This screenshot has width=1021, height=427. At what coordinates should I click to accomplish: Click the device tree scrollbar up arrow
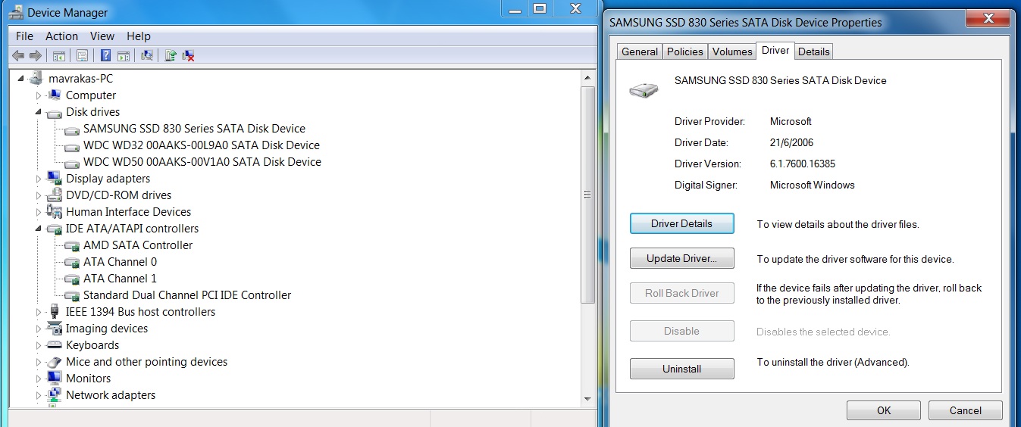587,77
